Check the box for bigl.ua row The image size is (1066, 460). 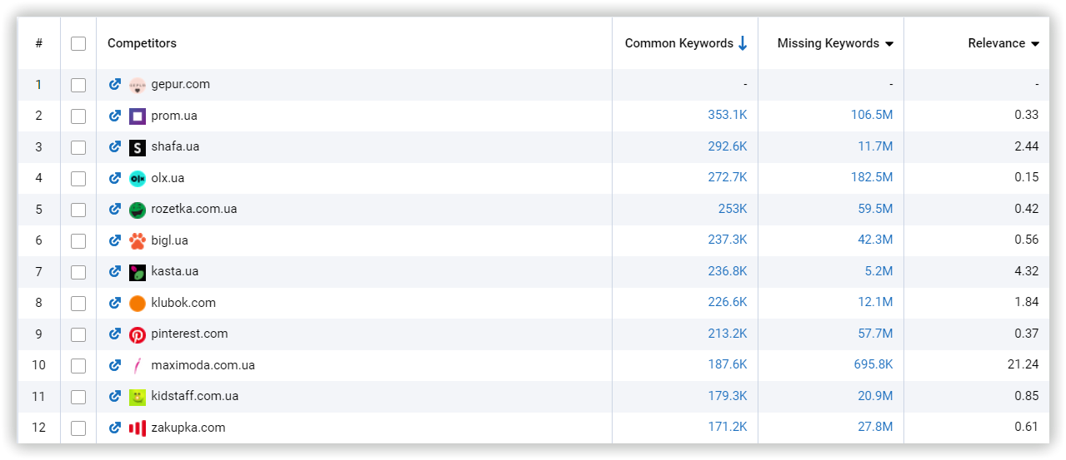[78, 241]
